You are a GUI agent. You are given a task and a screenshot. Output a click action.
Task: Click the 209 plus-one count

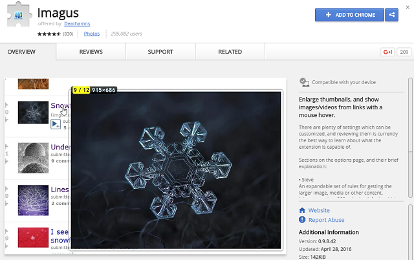point(404,52)
